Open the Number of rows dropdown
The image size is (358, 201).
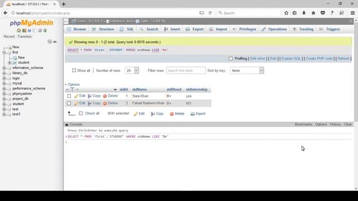coord(132,70)
